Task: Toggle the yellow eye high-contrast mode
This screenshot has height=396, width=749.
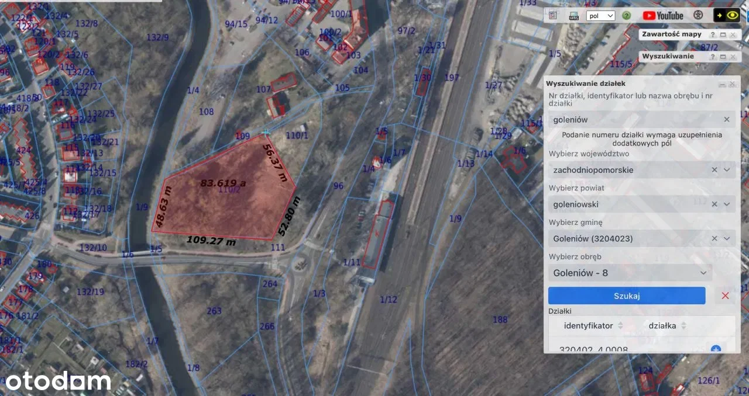Action: 733,16
